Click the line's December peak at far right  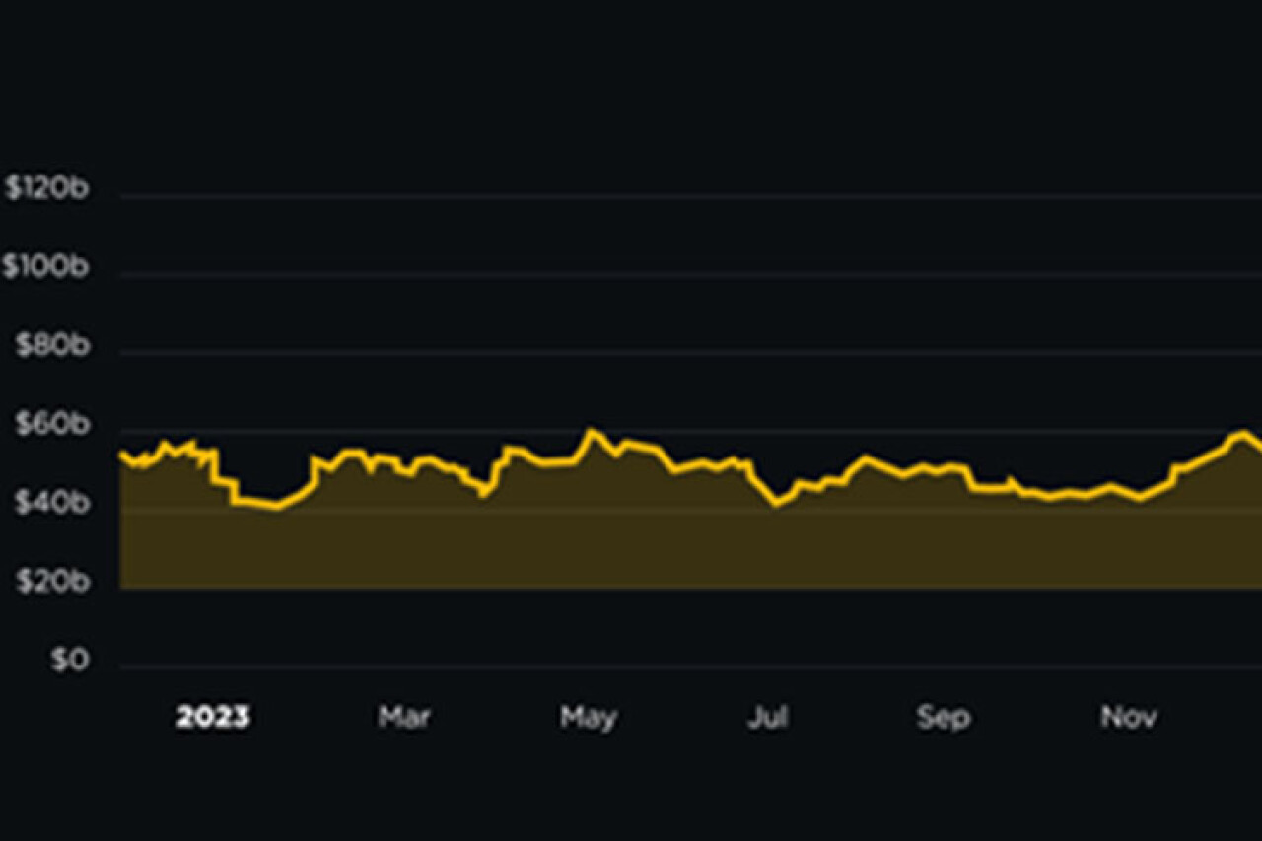(x=1243, y=432)
